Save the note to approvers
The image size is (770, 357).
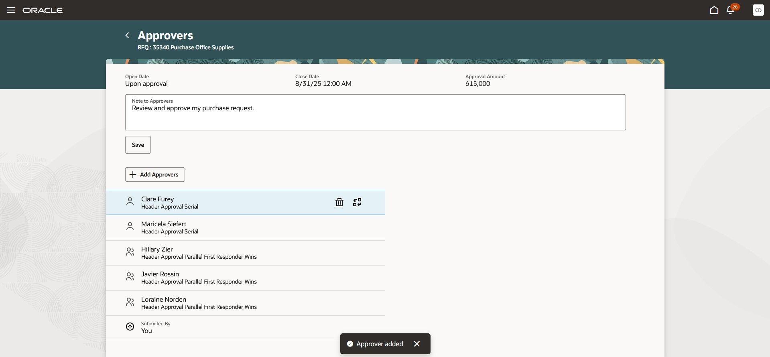click(x=138, y=145)
